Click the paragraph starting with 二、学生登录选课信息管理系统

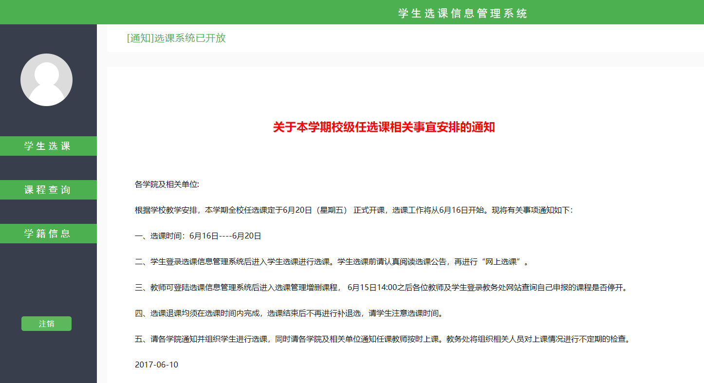[332, 262]
